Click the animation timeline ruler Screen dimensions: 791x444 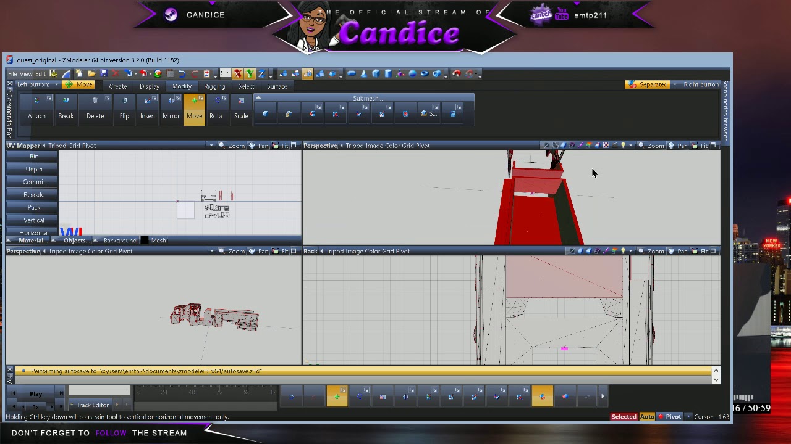[x=206, y=392]
